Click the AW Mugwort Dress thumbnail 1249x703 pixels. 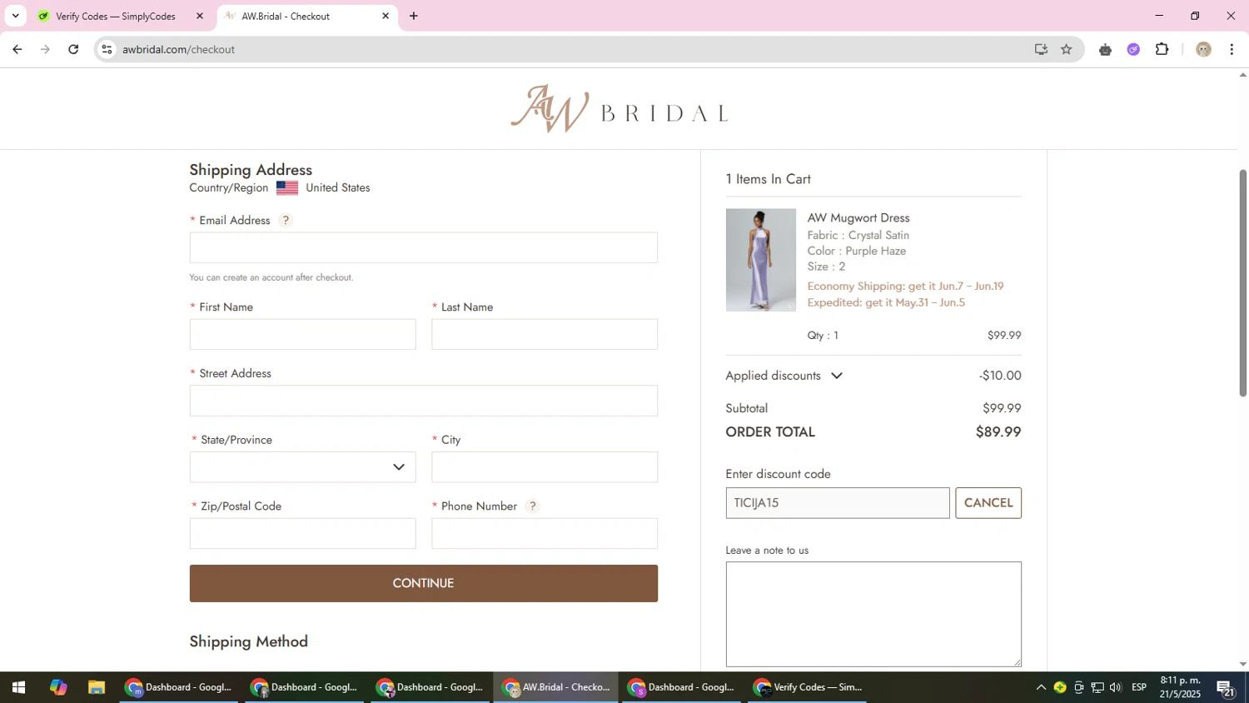pos(760,260)
